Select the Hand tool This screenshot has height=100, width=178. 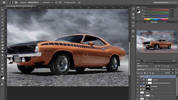(x=2, y=69)
